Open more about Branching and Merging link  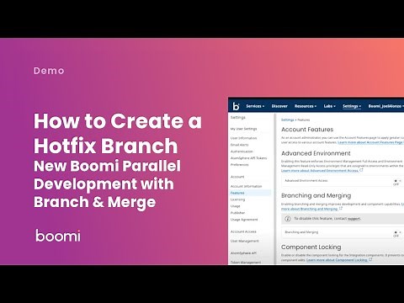tap(309, 209)
